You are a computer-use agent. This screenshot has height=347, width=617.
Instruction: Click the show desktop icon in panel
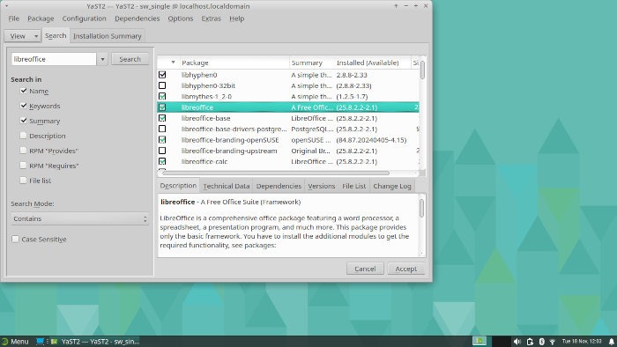(40, 342)
